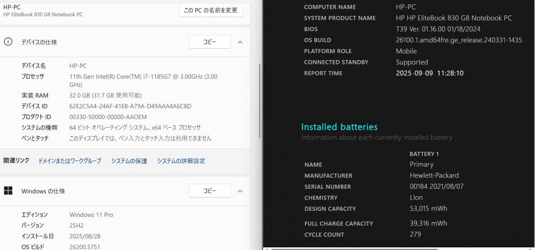This screenshot has width=536, height=250.
Task: Click the Windows logo icon beside Windows の仕様
Action: point(8,190)
